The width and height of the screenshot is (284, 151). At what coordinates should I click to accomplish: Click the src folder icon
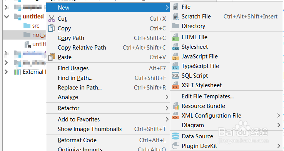click(x=27, y=25)
